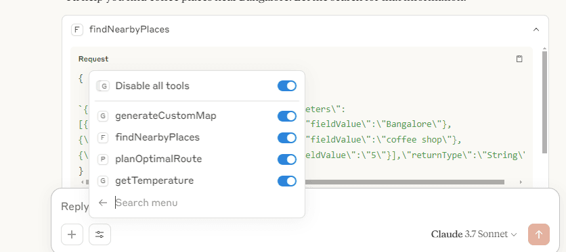Click the horizontal scrollbar right arrow
566x252 pixels.
(x=521, y=182)
